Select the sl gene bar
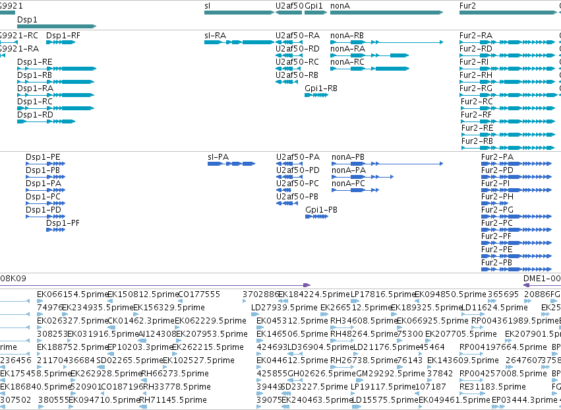Image resolution: width=561 pixels, height=410 pixels. (x=239, y=13)
